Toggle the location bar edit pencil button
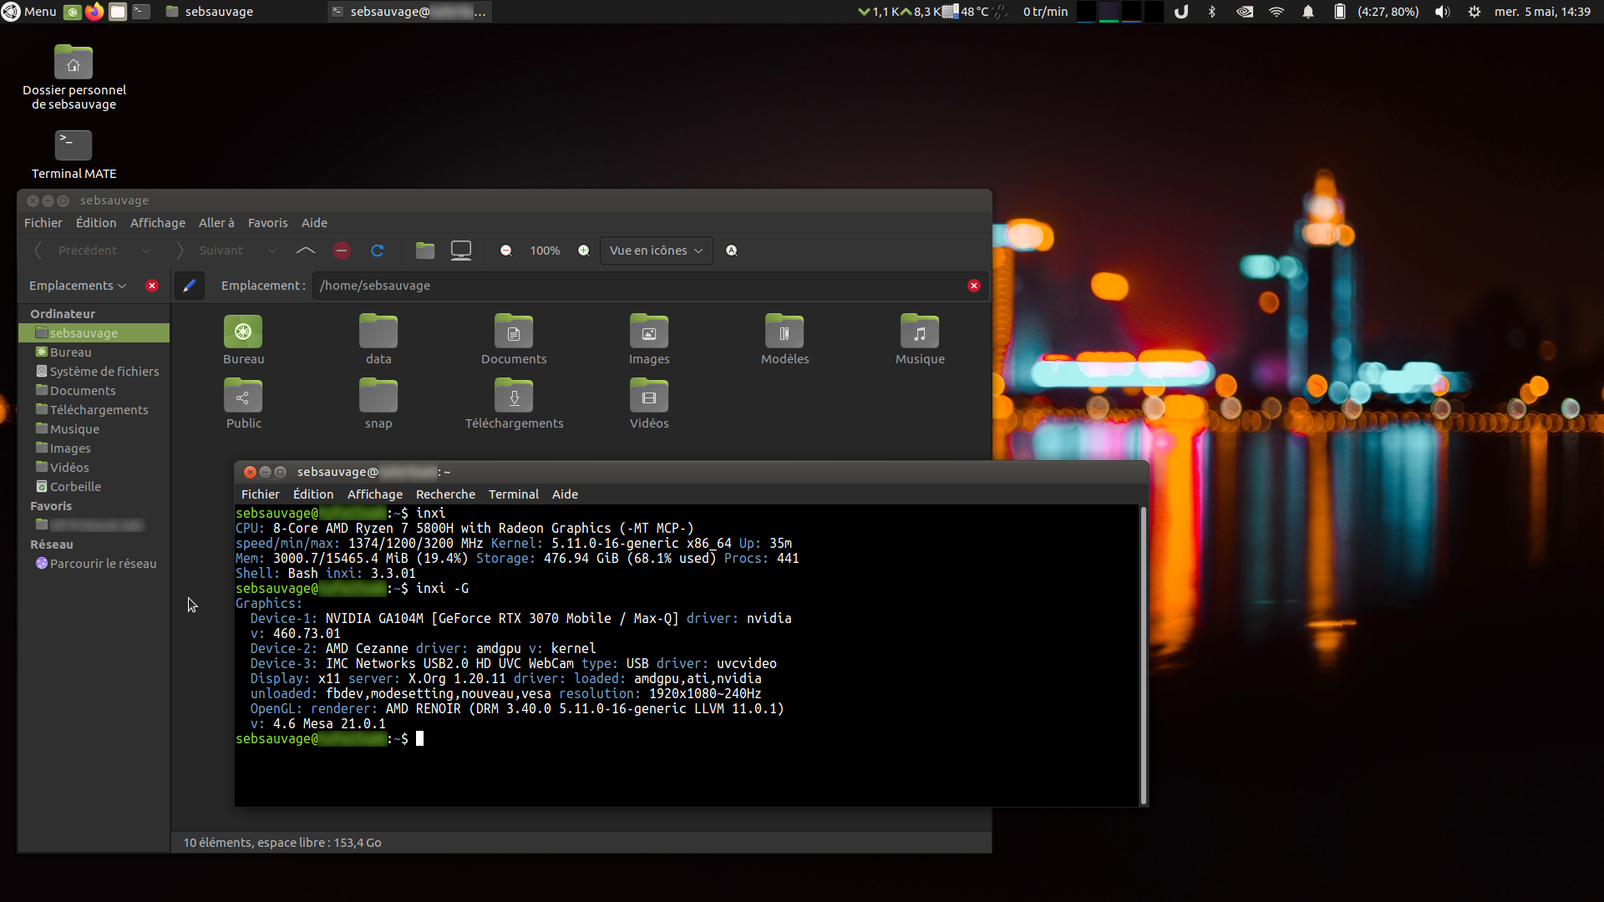This screenshot has width=1604, height=902. [x=190, y=286]
